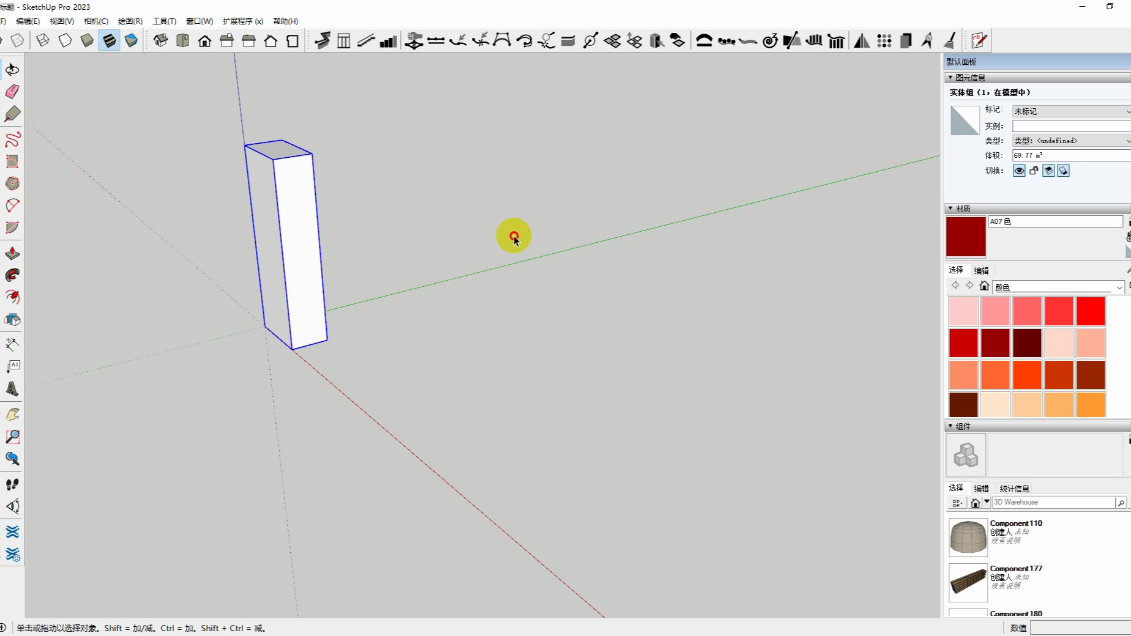
Task: Select the Eraser tool in left toolbar
Action: pos(12,92)
